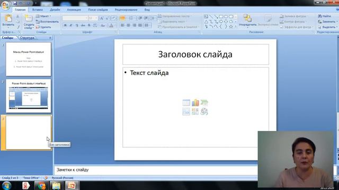Image resolution: width=339 pixels, height=190 pixels.
Task: Open the Анимация ribbon tab
Action: click(74, 9)
